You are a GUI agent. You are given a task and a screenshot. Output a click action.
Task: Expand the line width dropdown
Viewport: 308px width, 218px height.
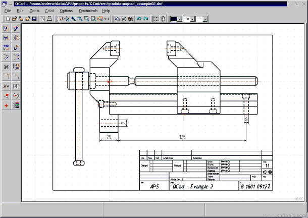[193, 19]
